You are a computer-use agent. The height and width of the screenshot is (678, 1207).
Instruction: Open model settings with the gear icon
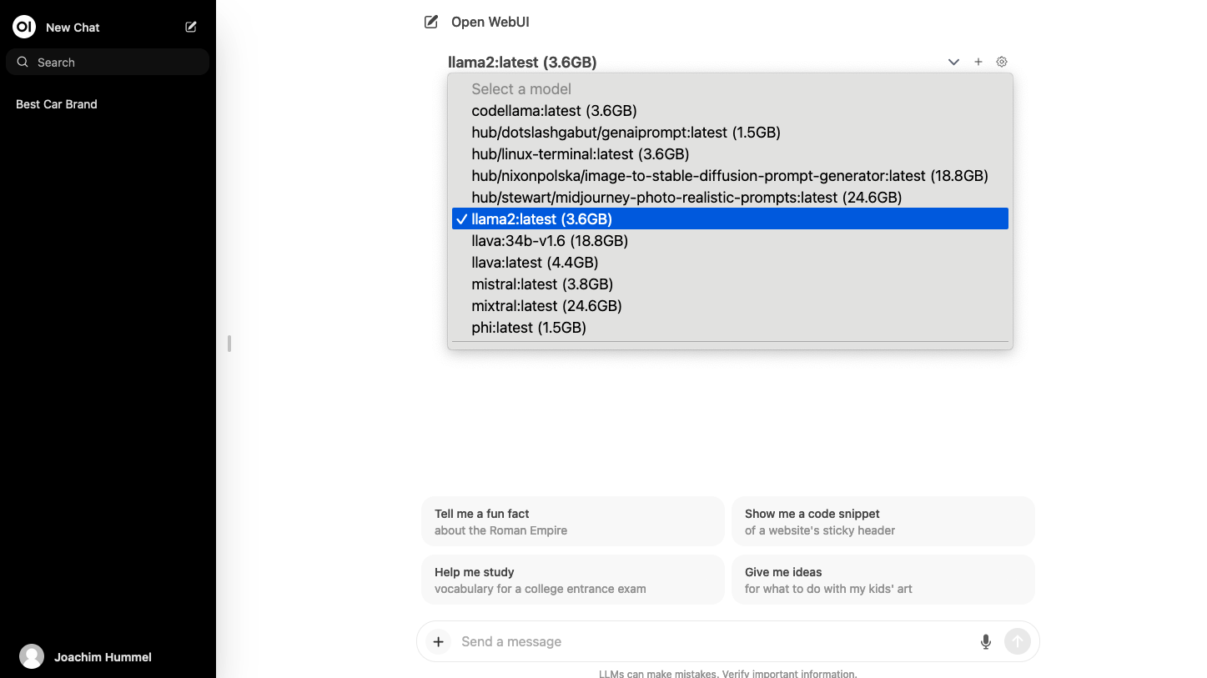tap(1002, 62)
